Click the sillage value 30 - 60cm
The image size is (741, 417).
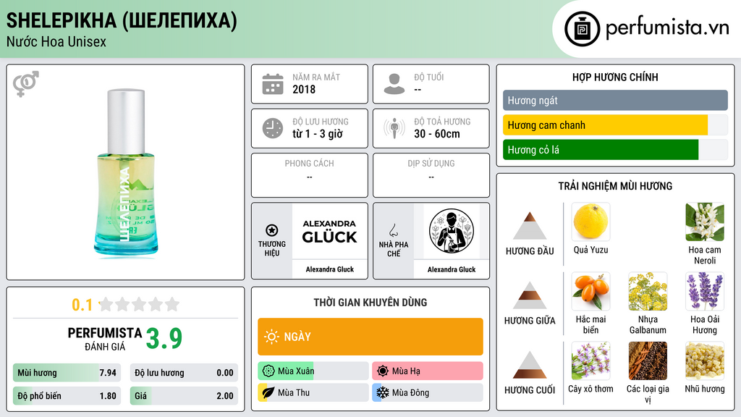436,134
